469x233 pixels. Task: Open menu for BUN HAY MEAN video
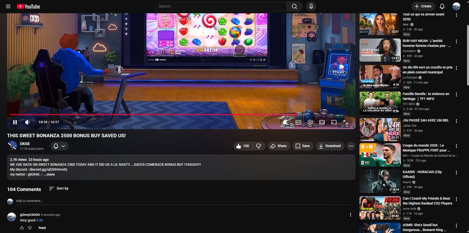(456, 41)
